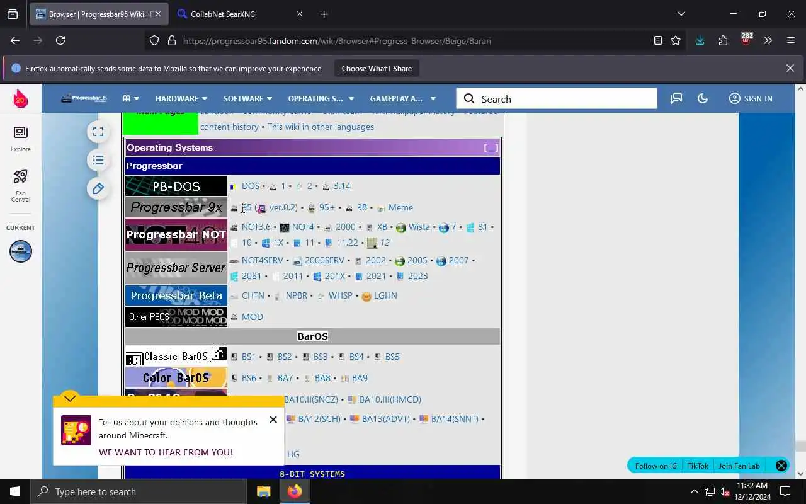Click the TikTok link

click(698, 466)
